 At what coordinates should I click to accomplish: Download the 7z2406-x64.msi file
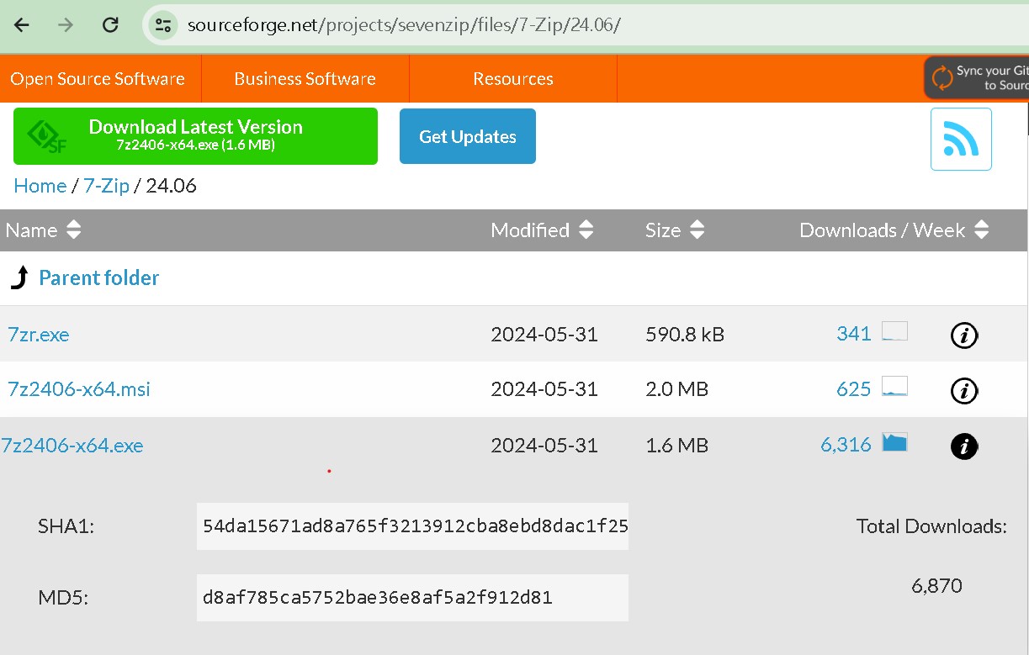coord(79,389)
